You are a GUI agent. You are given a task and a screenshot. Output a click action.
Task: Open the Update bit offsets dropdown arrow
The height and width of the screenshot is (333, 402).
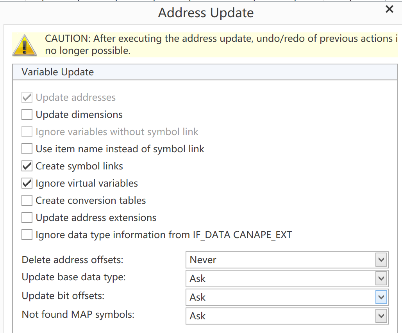point(381,297)
